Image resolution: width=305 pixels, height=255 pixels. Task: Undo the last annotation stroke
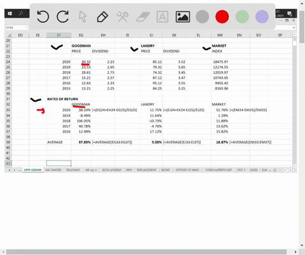point(43,16)
